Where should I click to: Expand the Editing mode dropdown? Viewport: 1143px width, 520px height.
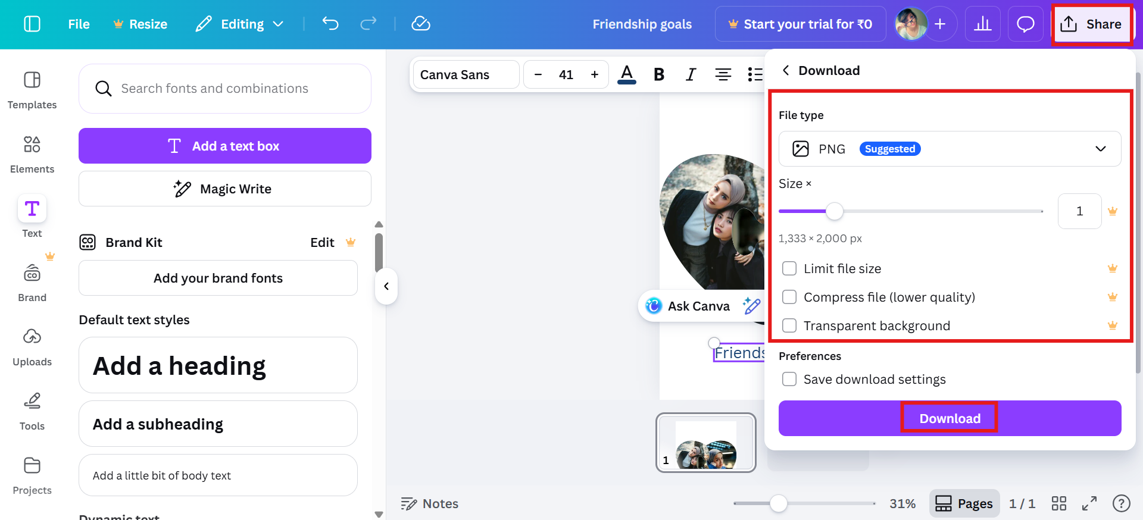[240, 24]
